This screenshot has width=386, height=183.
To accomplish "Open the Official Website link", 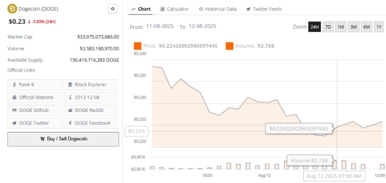I will pyautogui.click(x=35, y=97).
